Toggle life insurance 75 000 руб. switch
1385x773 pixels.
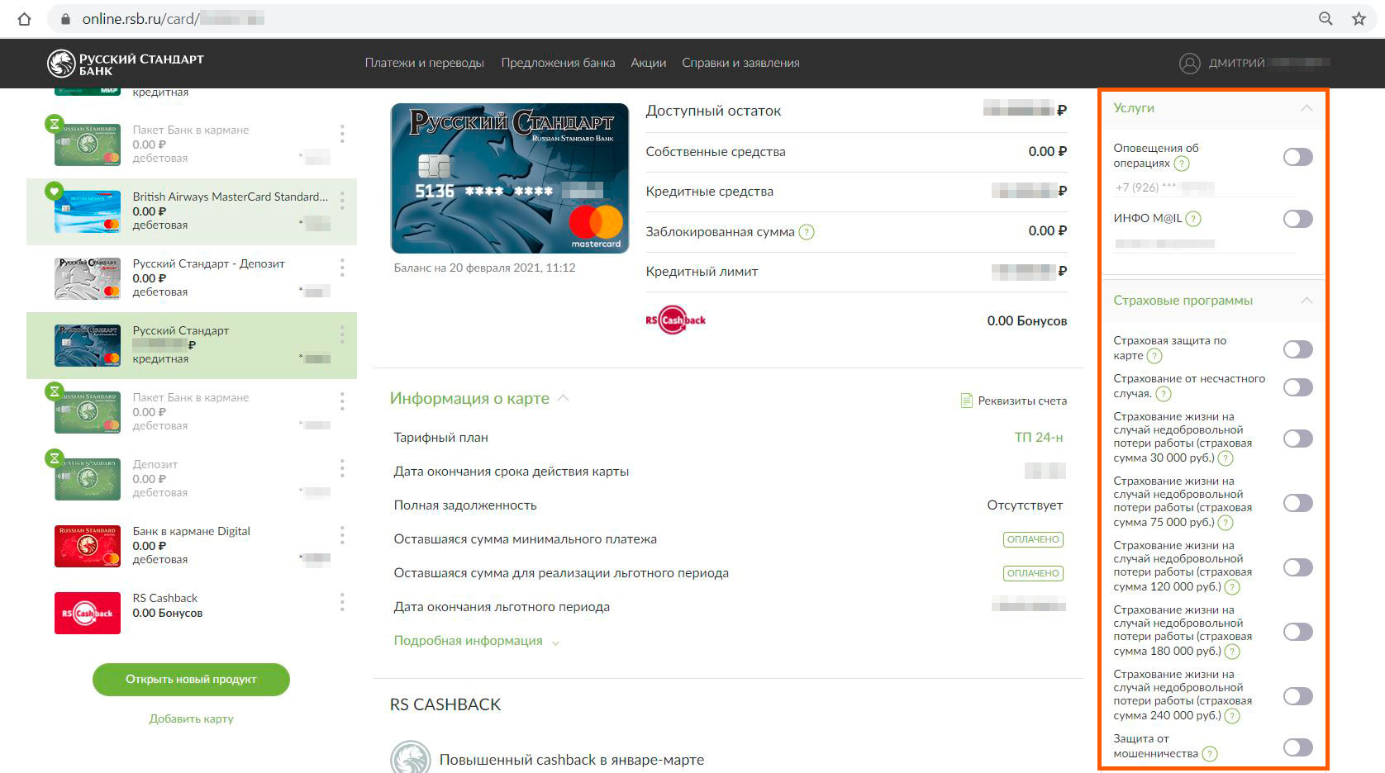click(1297, 503)
